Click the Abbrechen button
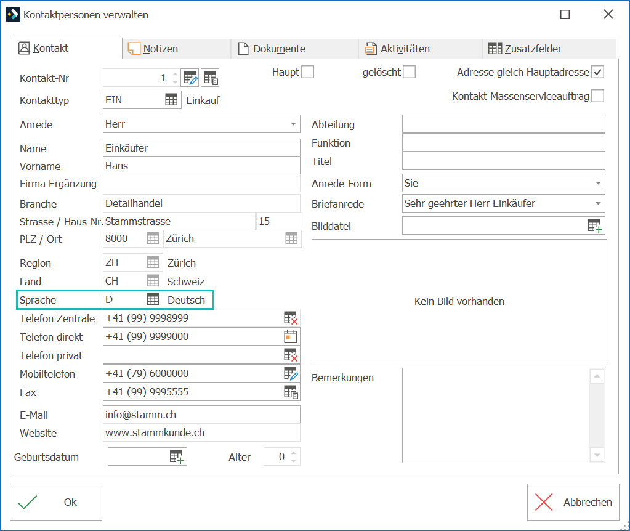 coord(573,502)
